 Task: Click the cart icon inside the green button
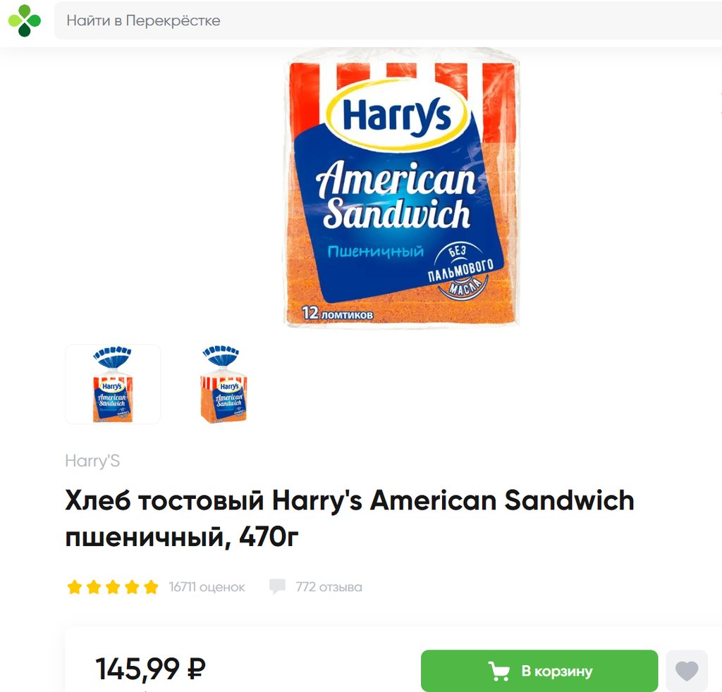499,671
